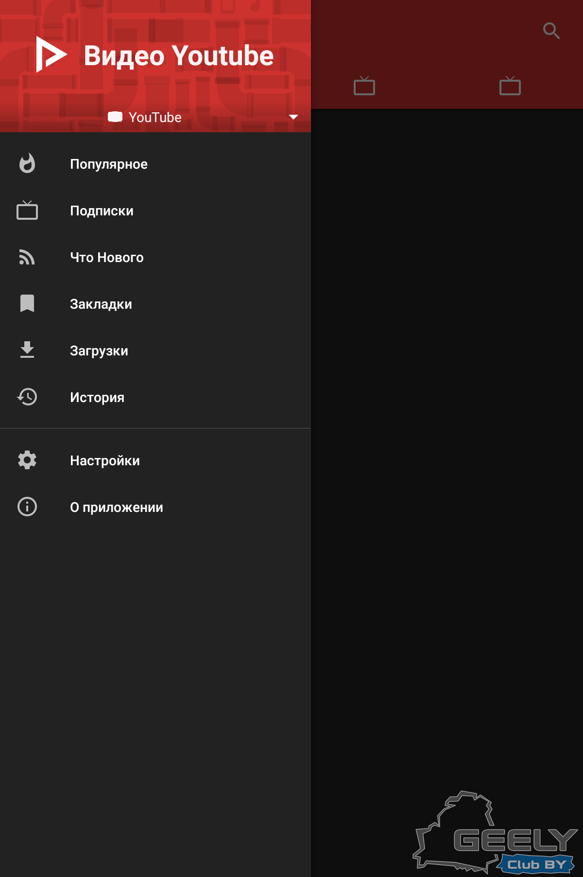Click the TV icon beside Подписки
Screen dimensions: 583x877
(x=27, y=210)
